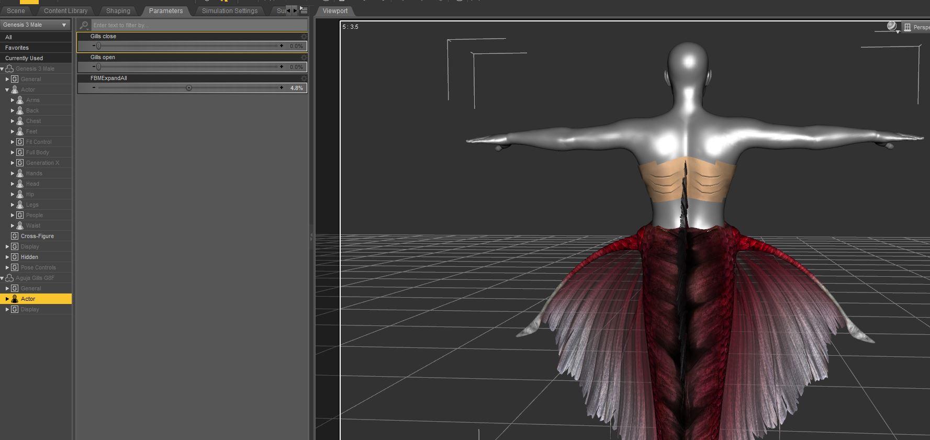Expand the Pose Controls group
930x440 pixels.
(7, 267)
